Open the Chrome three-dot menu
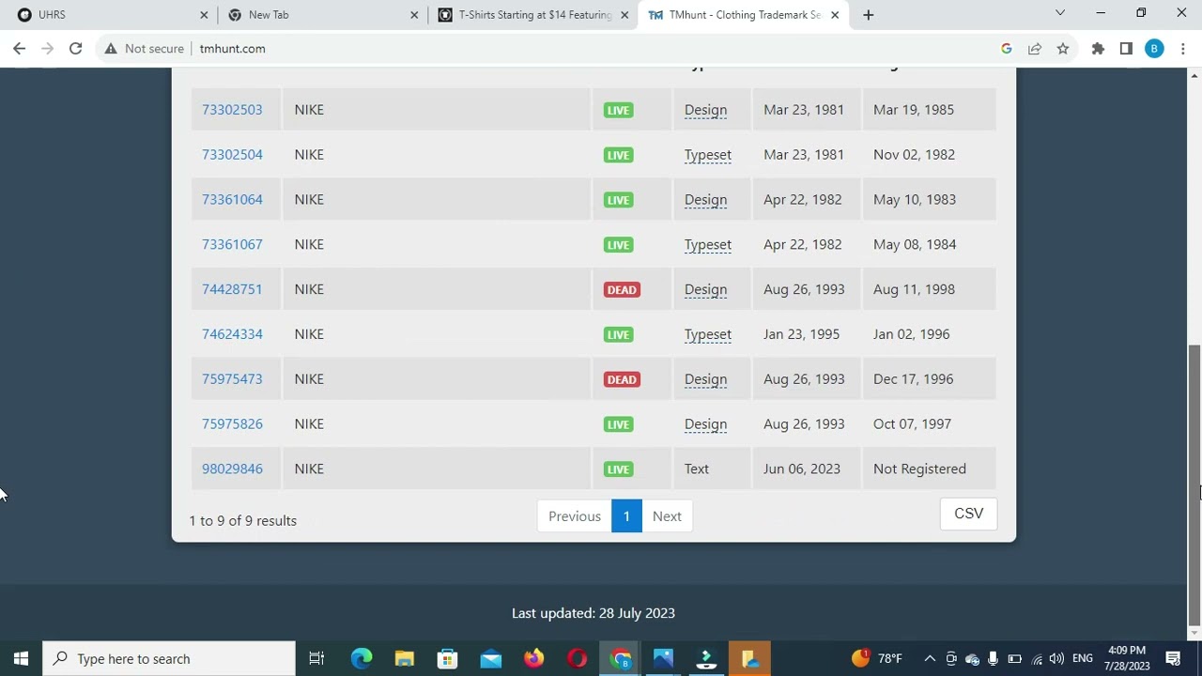Viewport: 1202px width, 676px height. click(1182, 49)
